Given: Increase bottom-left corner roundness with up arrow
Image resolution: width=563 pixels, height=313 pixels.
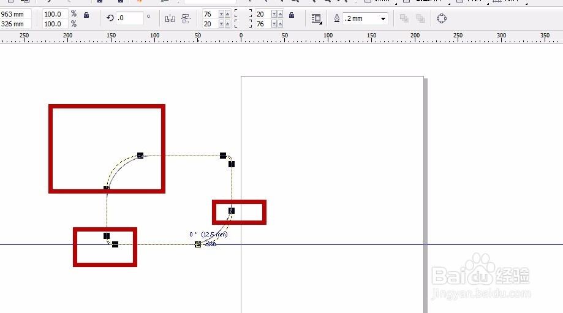Looking at the screenshot, I should click(x=227, y=24).
